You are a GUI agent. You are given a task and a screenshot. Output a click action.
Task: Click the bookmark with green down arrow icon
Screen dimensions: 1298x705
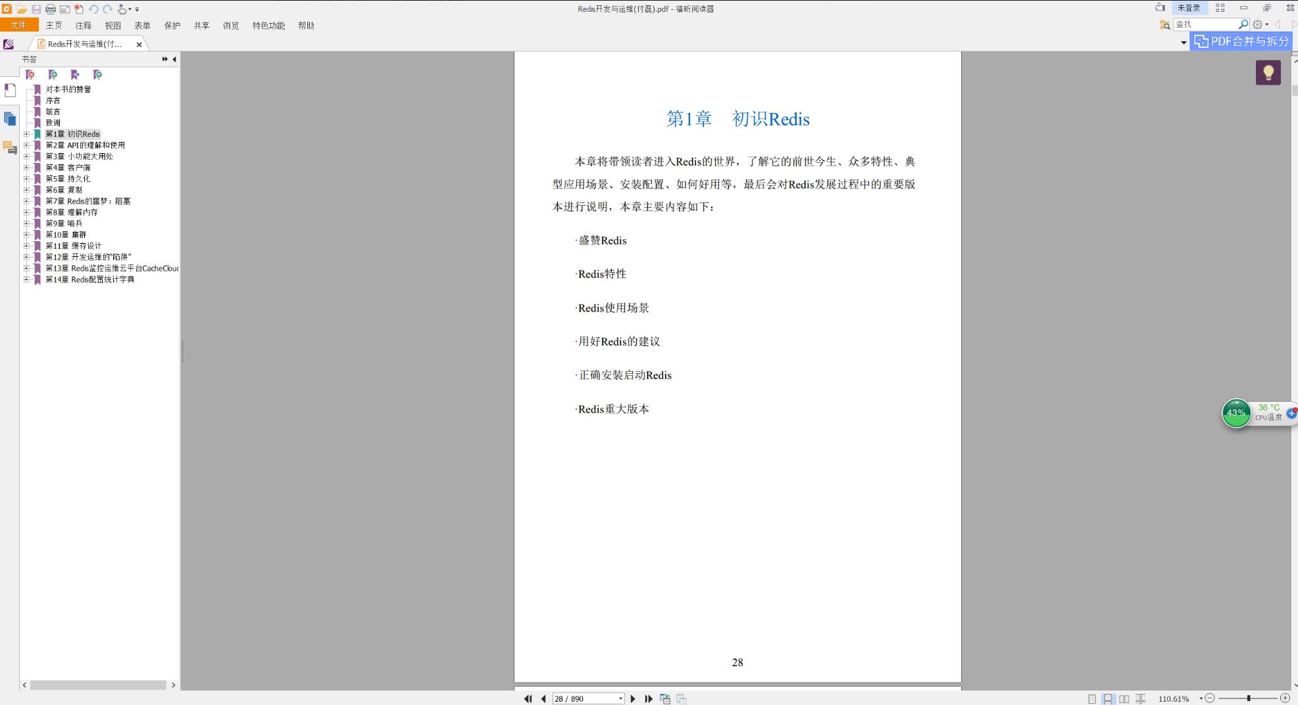(x=97, y=75)
